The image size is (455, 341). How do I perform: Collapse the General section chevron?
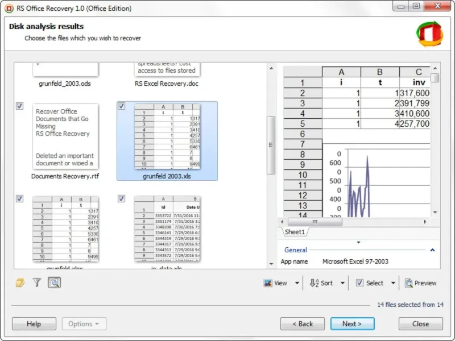coord(432,250)
